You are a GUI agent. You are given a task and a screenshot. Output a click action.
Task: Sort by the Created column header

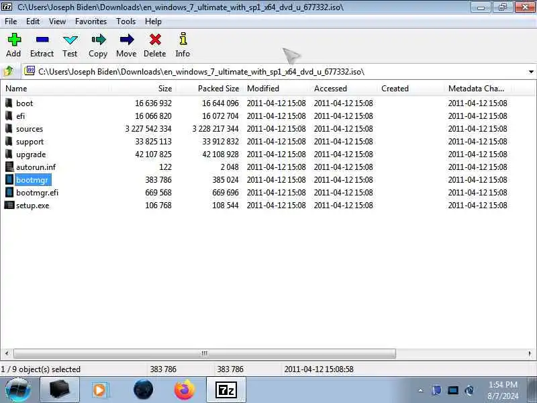(x=411, y=89)
